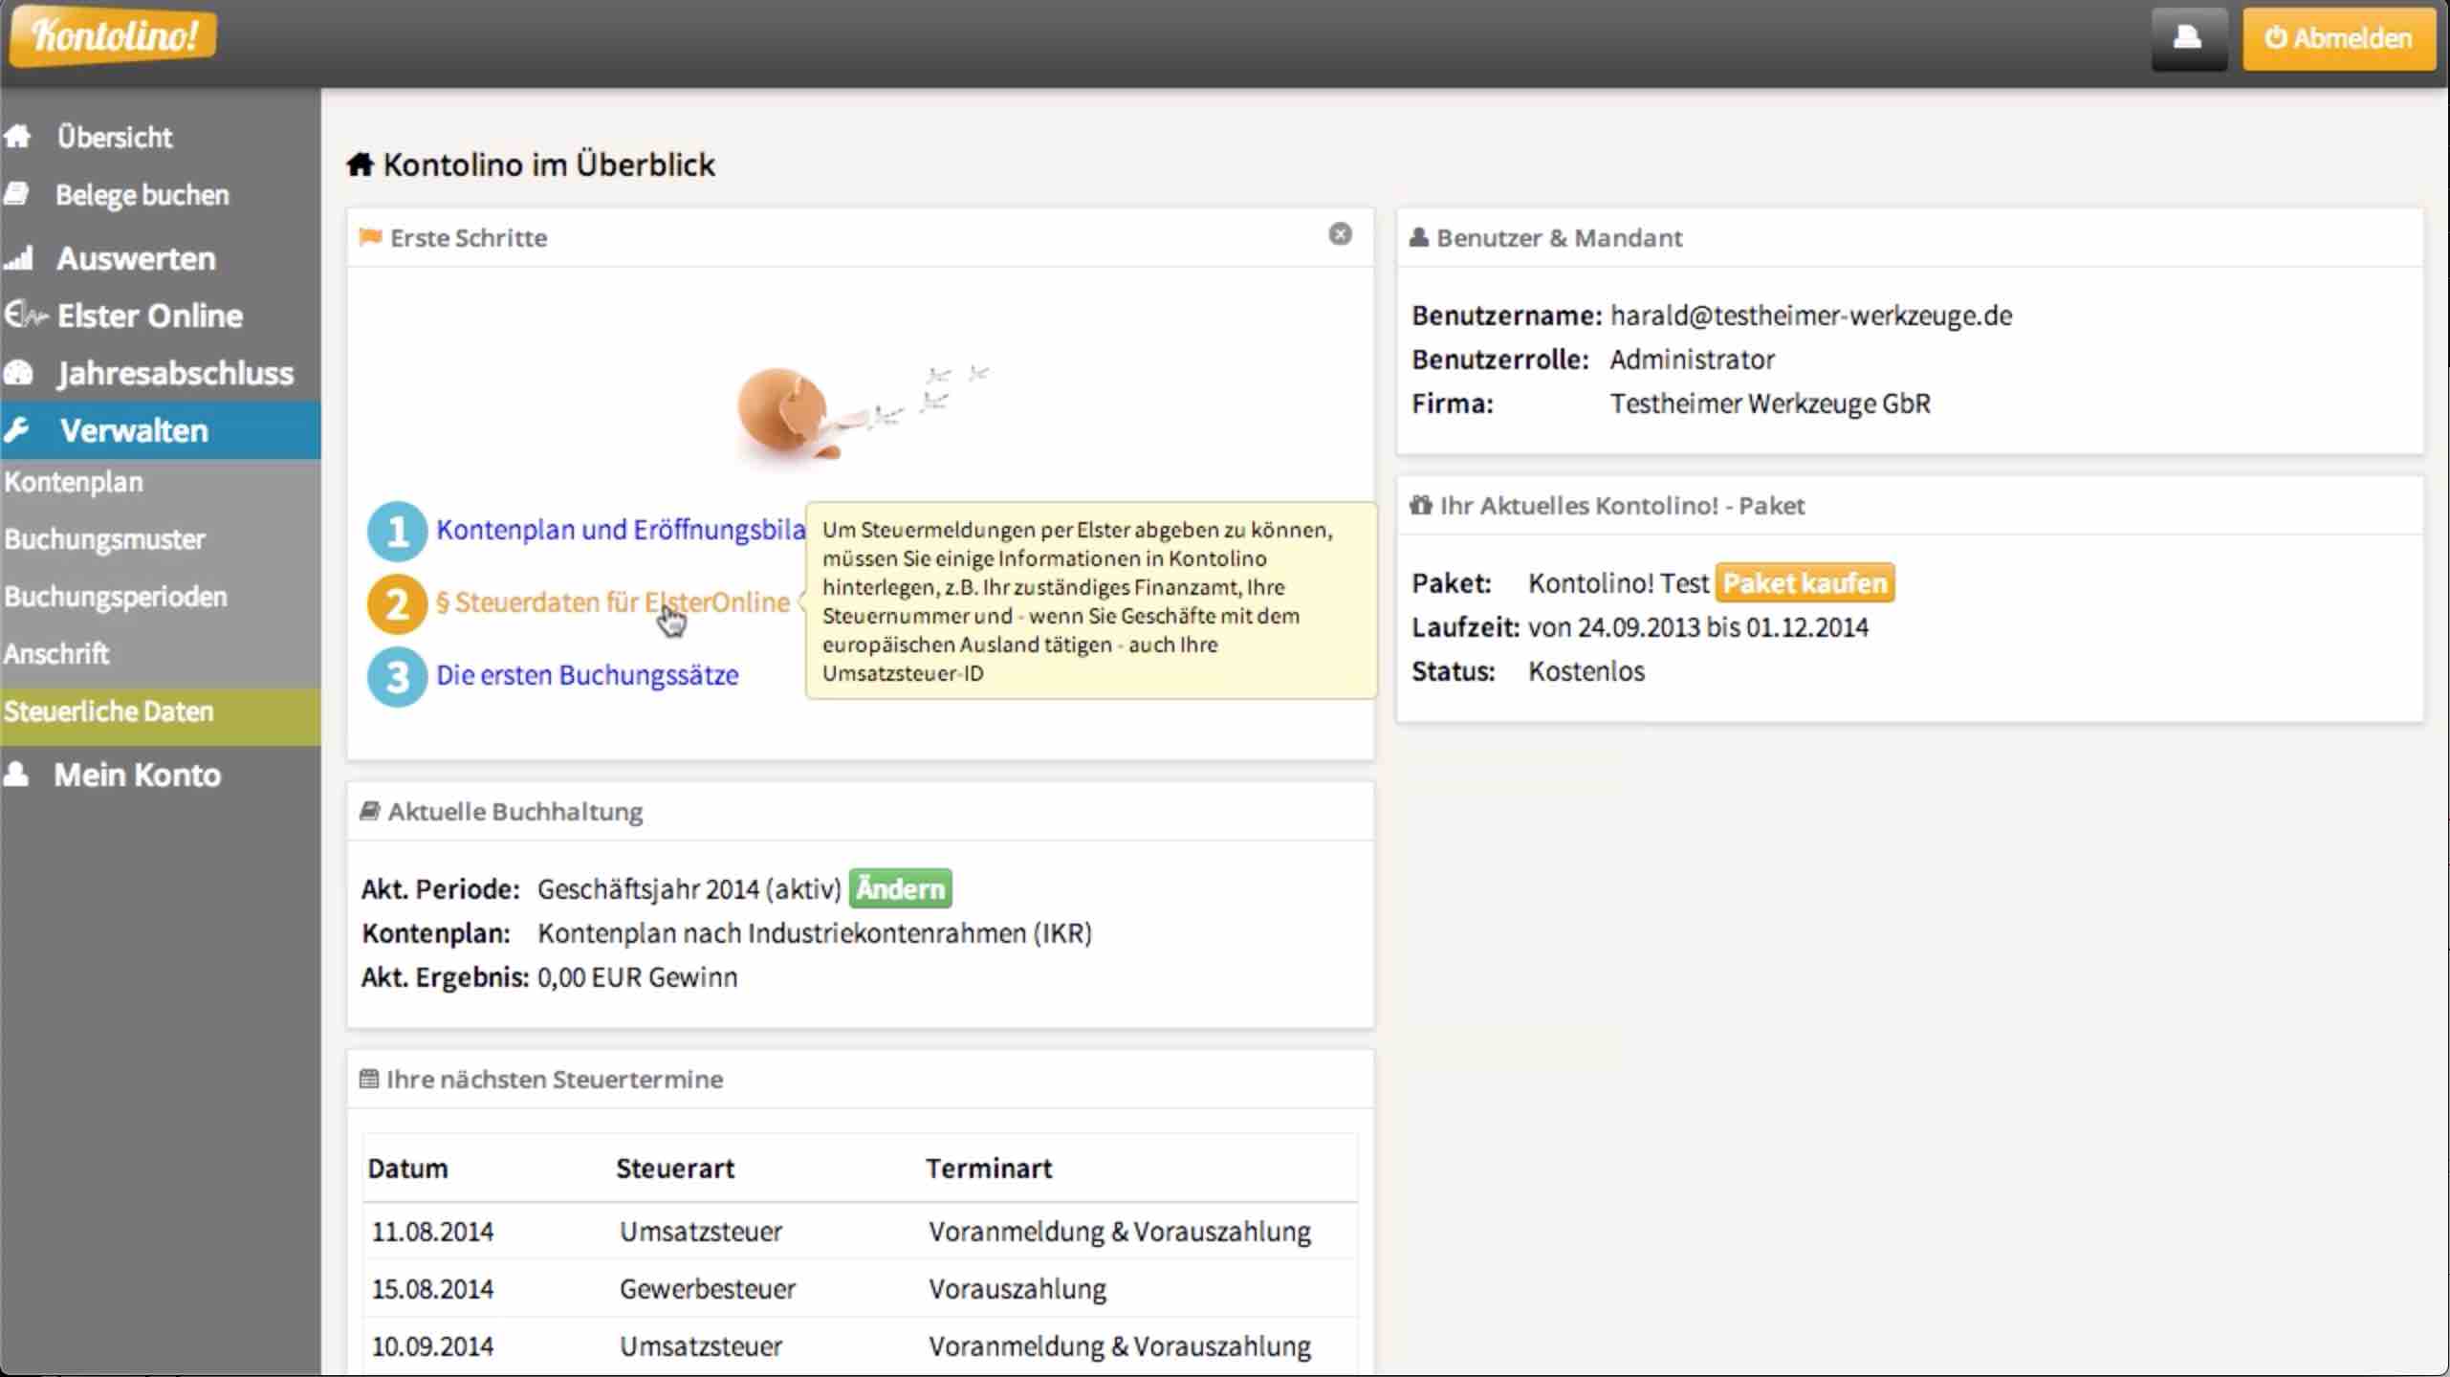Click step 2 orange circle icon

(397, 604)
